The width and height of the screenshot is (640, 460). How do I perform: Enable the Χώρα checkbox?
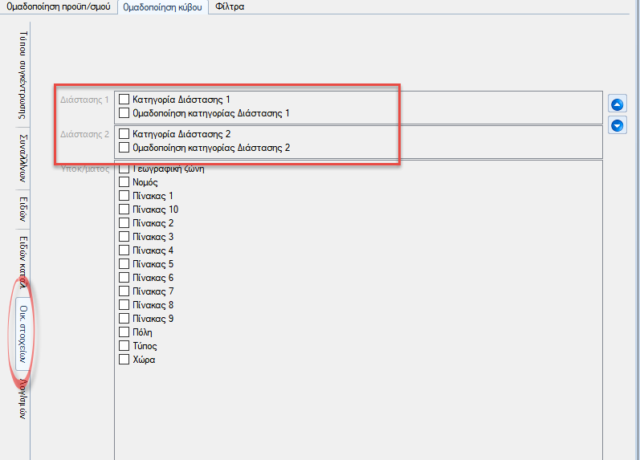(x=124, y=359)
